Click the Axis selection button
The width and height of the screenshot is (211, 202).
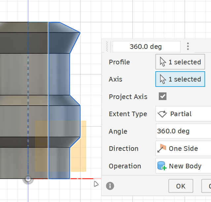[x=180, y=79]
